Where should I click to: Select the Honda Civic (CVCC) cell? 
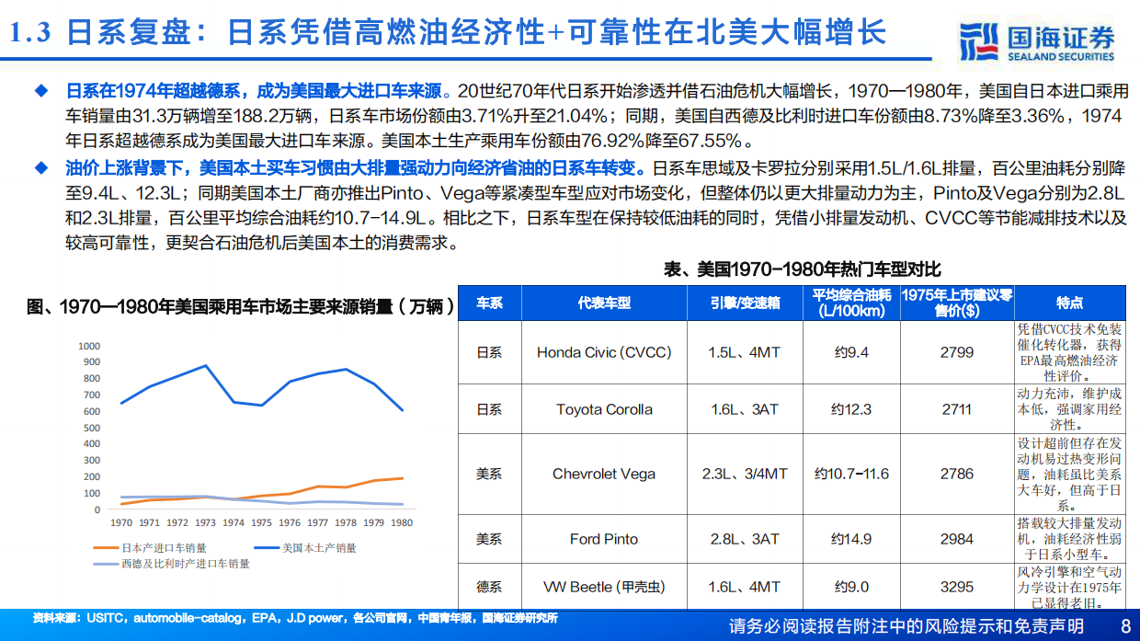(x=604, y=352)
